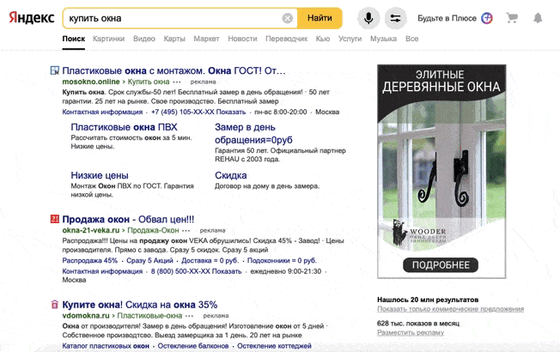Click okna-21-veka.ru domain link
The width and height of the screenshot is (560, 352).
pos(91,230)
